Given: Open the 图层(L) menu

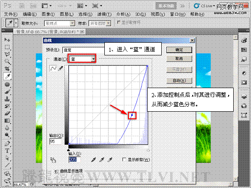Looking at the screenshot, I should coord(67,15).
